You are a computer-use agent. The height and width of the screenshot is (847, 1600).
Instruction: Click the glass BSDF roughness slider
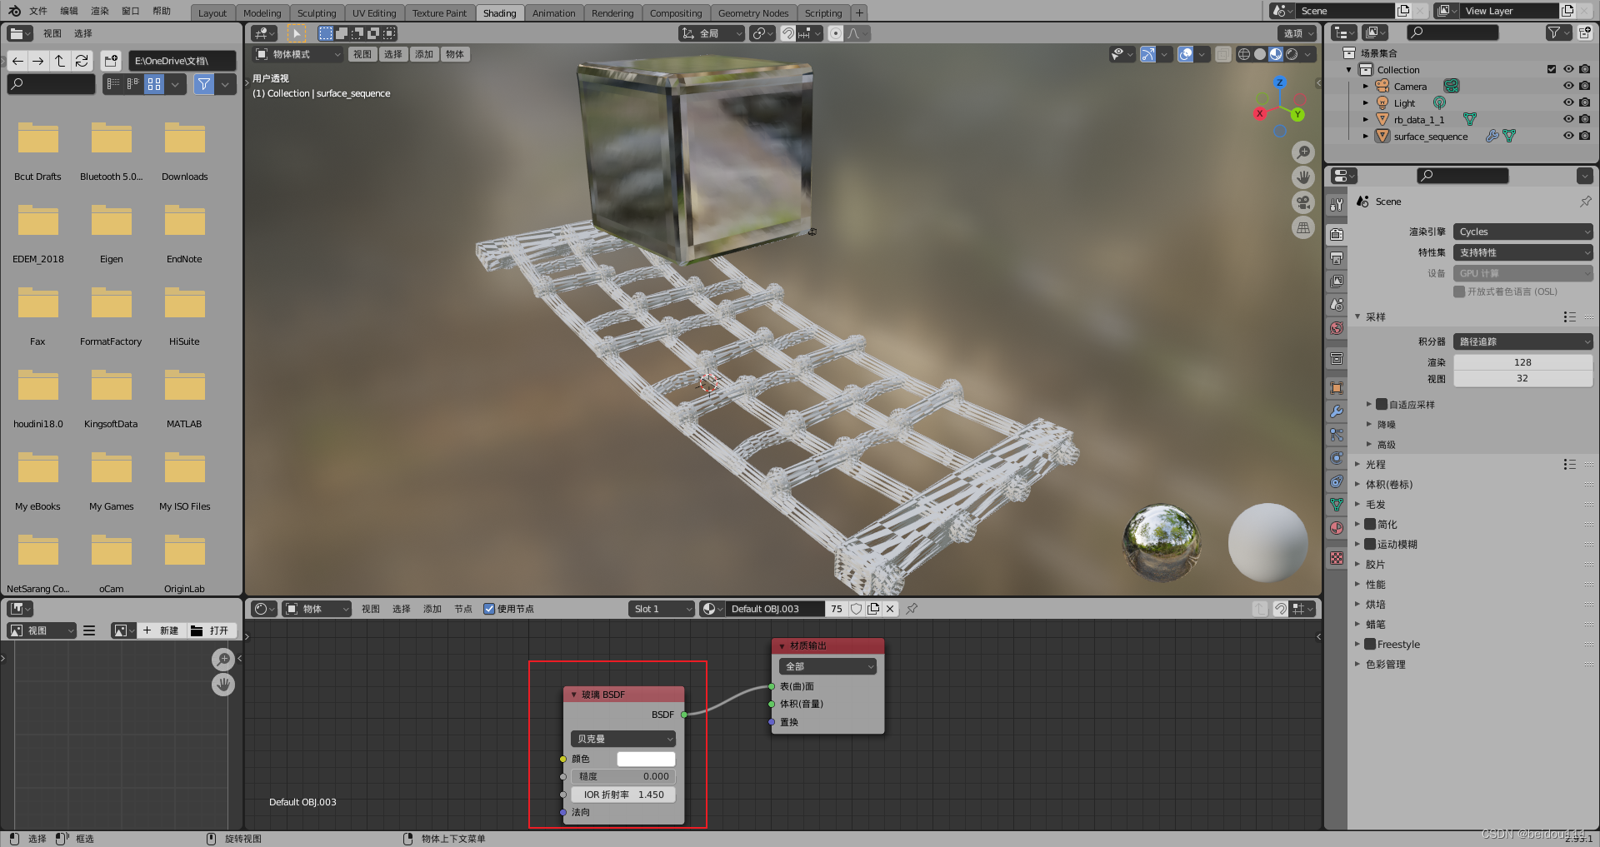point(623,776)
